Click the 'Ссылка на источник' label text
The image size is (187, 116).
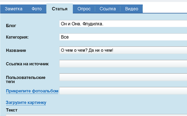(27, 64)
